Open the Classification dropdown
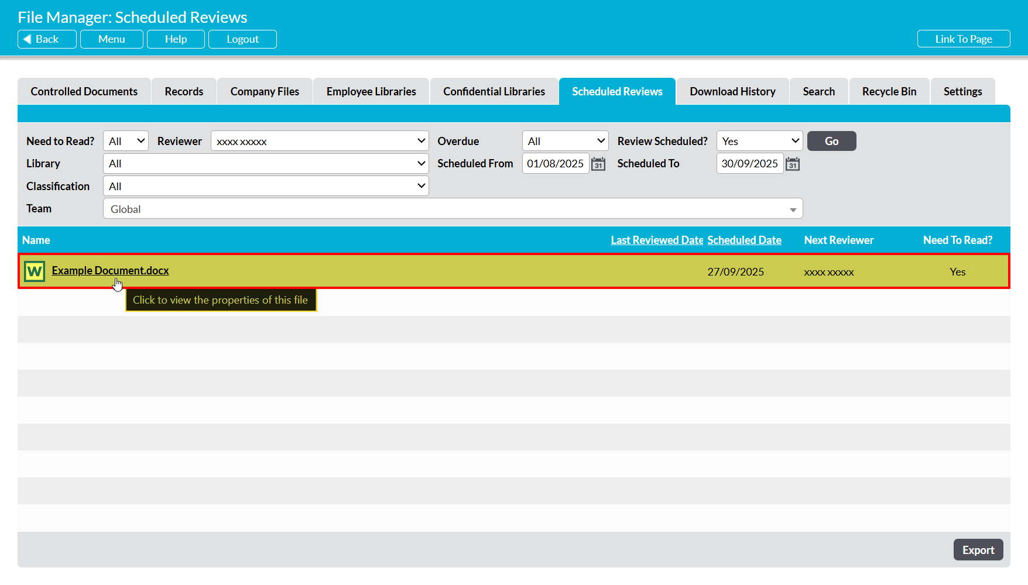Viewport: 1028px width, 585px height. point(266,186)
